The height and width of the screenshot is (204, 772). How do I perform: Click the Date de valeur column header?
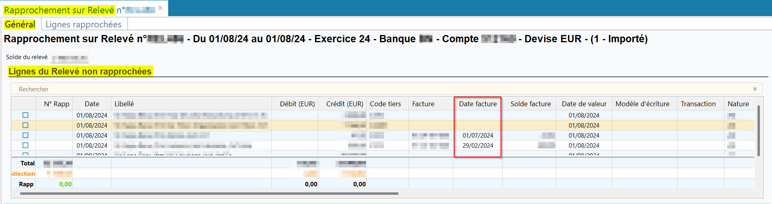(584, 104)
